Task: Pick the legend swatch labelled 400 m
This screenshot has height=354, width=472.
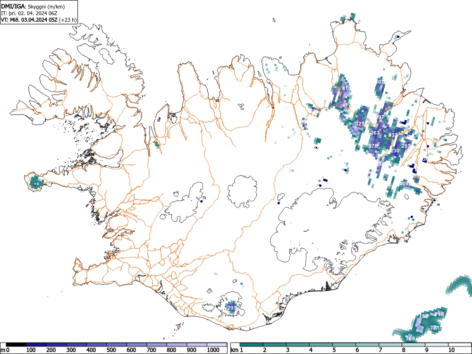Action: coord(97,345)
